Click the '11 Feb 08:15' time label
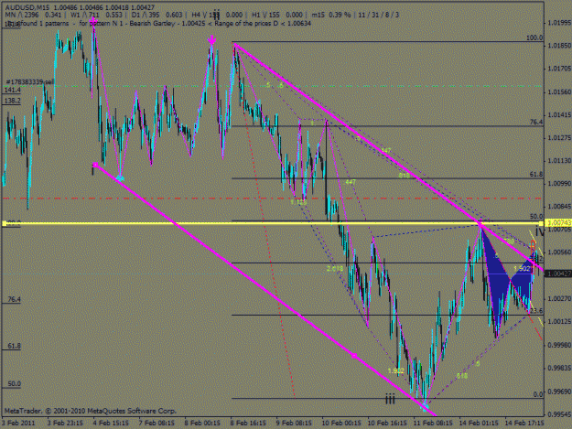This screenshot has height=429, width=572. click(433, 424)
